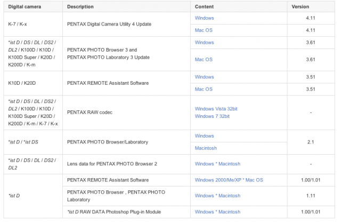Image resolution: width=341 pixels, height=224 pixels.
Task: Open Windows * Macintosh link for Lens data
Action: [217, 164]
